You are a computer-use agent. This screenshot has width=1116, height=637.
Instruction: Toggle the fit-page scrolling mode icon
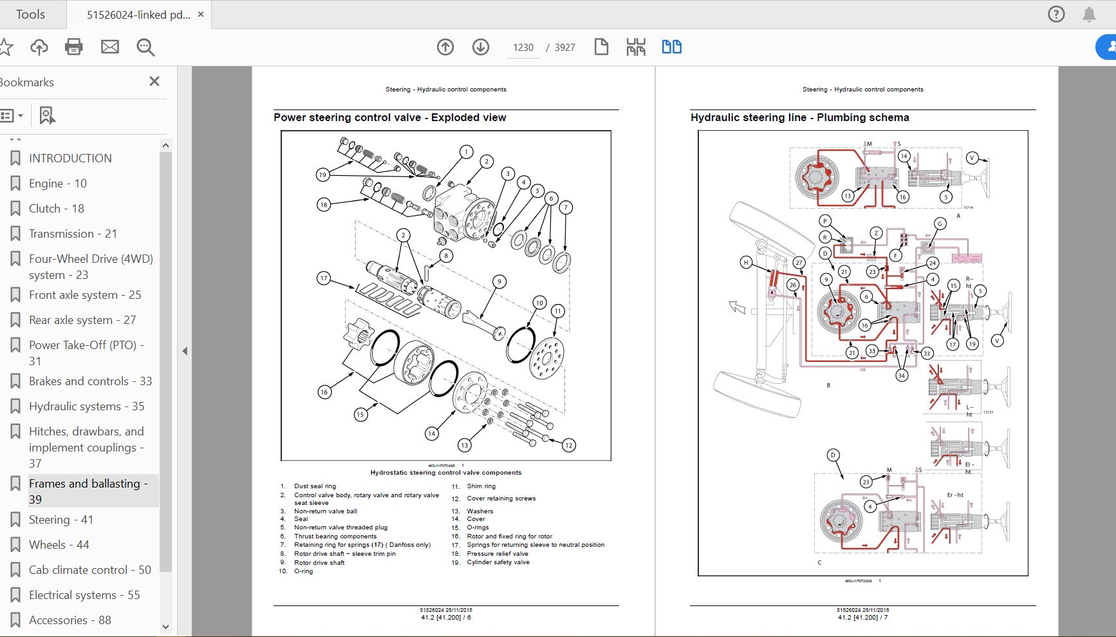[x=636, y=47]
